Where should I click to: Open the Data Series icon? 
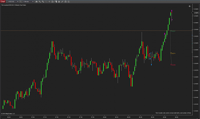pos(59,2)
